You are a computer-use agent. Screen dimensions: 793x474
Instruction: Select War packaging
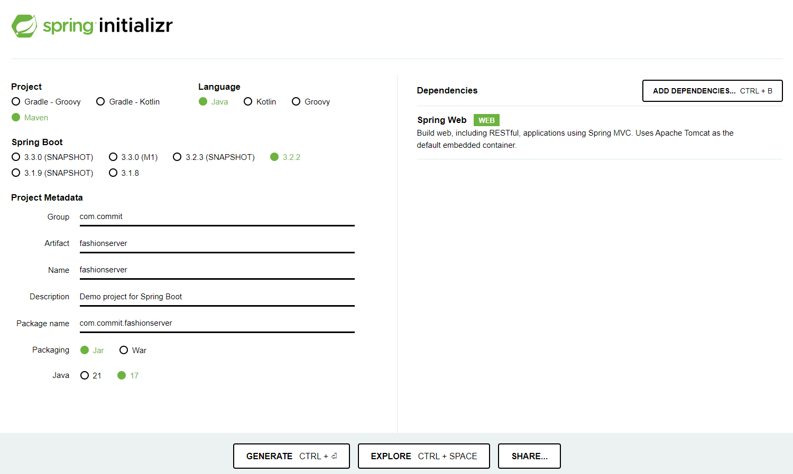[x=133, y=350]
